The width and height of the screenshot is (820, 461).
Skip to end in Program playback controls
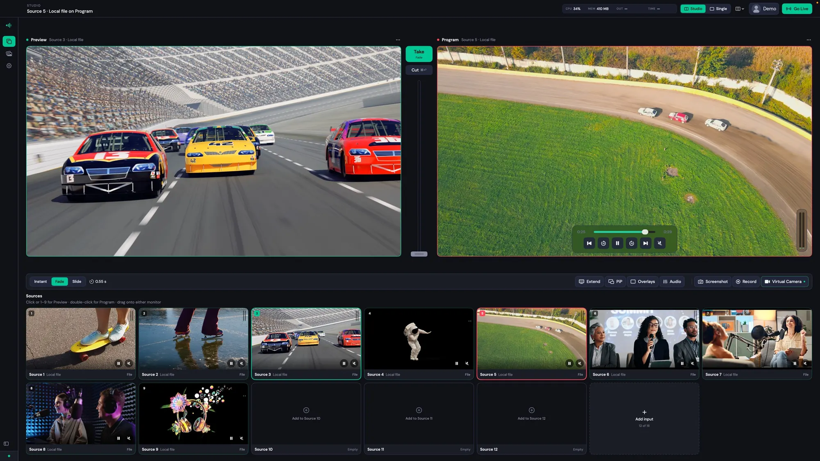coord(646,243)
